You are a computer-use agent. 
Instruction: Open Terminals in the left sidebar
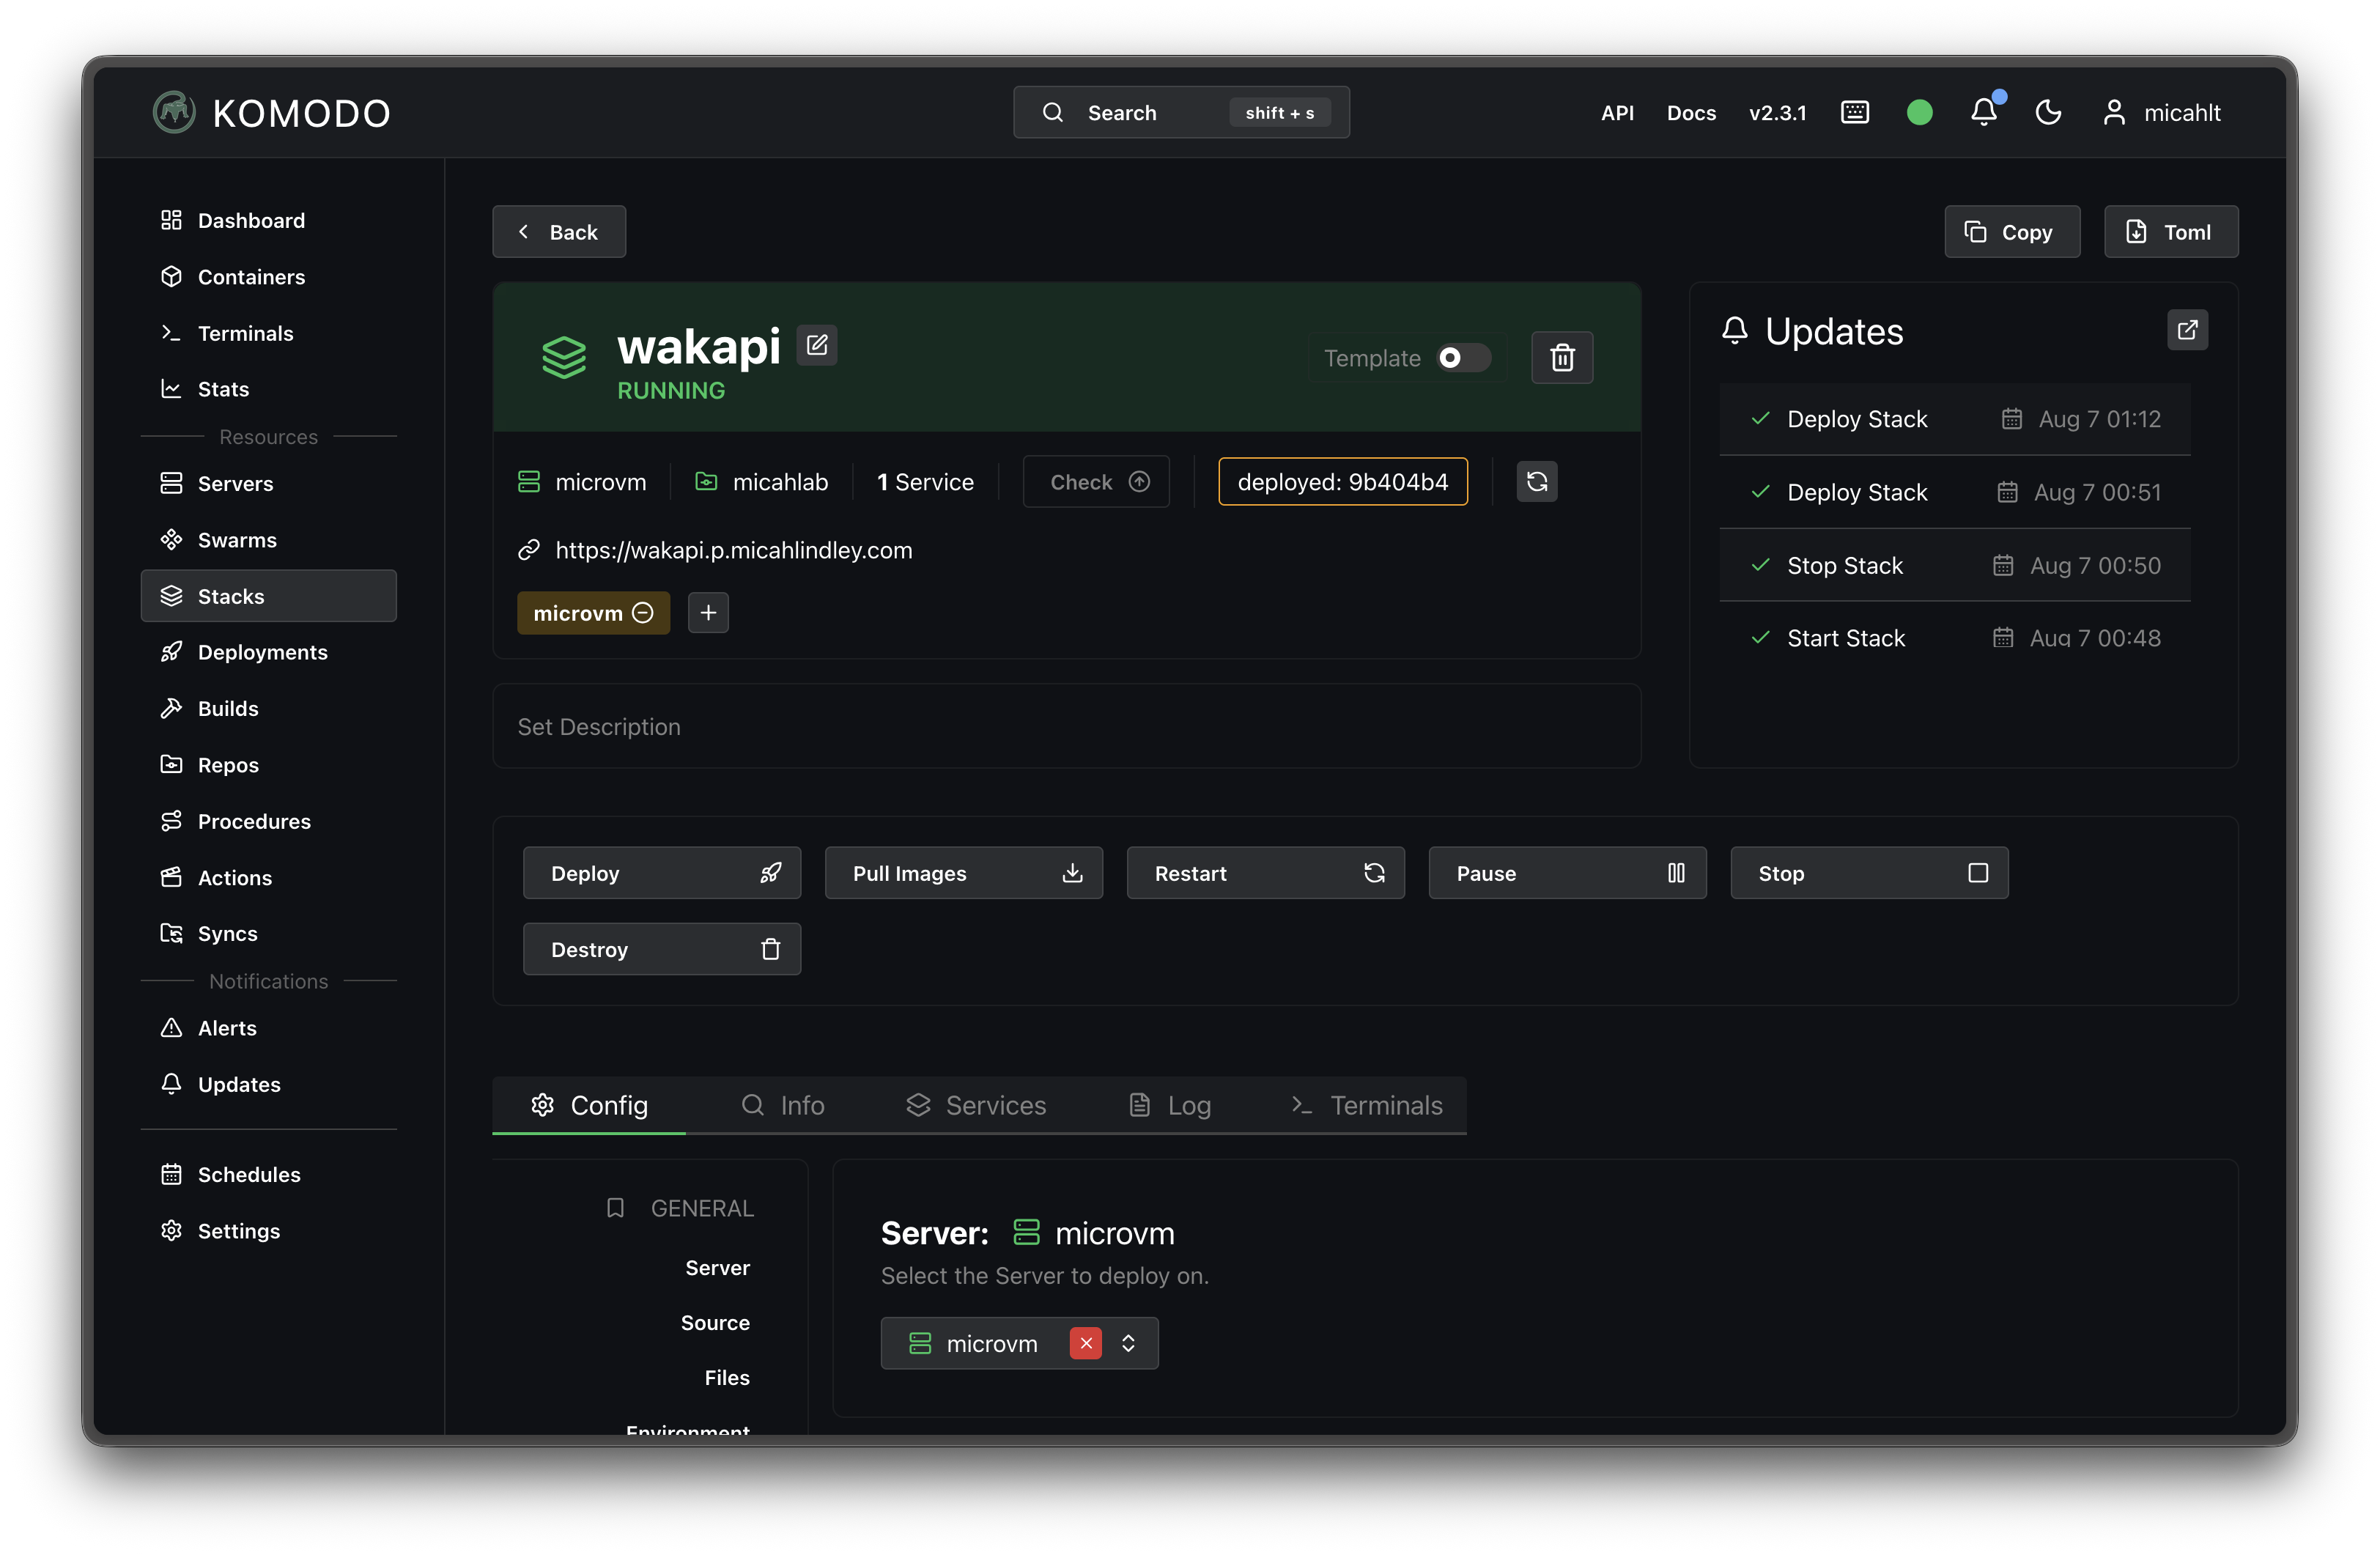tap(268, 333)
